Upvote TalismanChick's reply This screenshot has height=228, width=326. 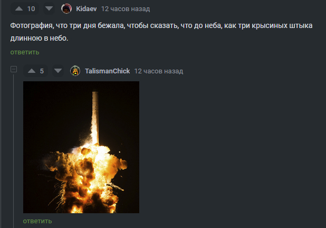click(32, 71)
